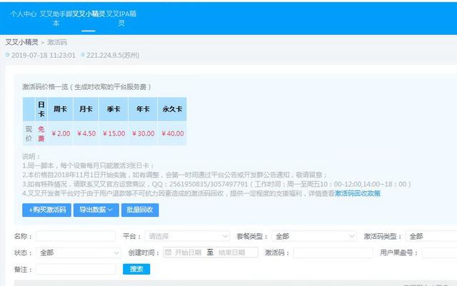Open the 激活码回收政策 link
The width and height of the screenshot is (457, 286).
coord(358,193)
